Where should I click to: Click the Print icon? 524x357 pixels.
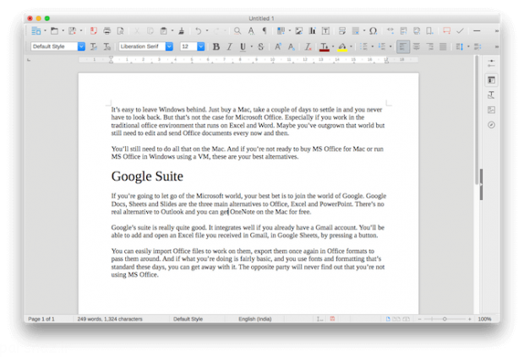pyautogui.click(x=107, y=31)
